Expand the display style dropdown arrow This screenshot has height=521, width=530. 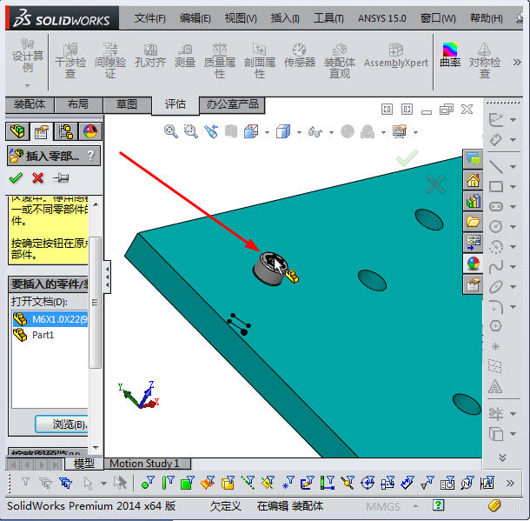pyautogui.click(x=299, y=132)
